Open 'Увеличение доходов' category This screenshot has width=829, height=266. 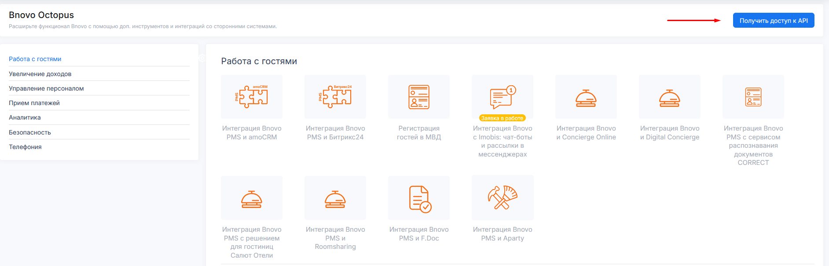pos(40,74)
